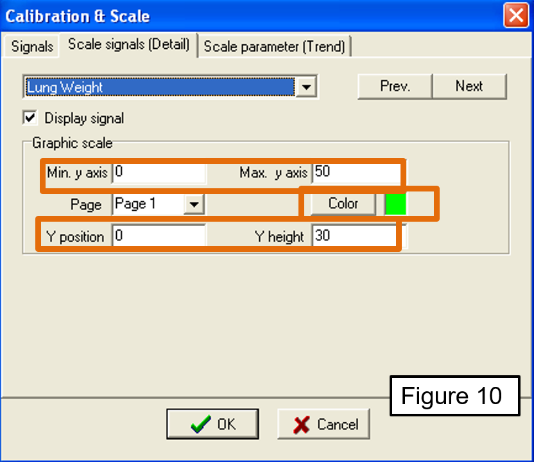Open the Scale parameter (Trend) tab
The image size is (534, 462).
click(274, 47)
